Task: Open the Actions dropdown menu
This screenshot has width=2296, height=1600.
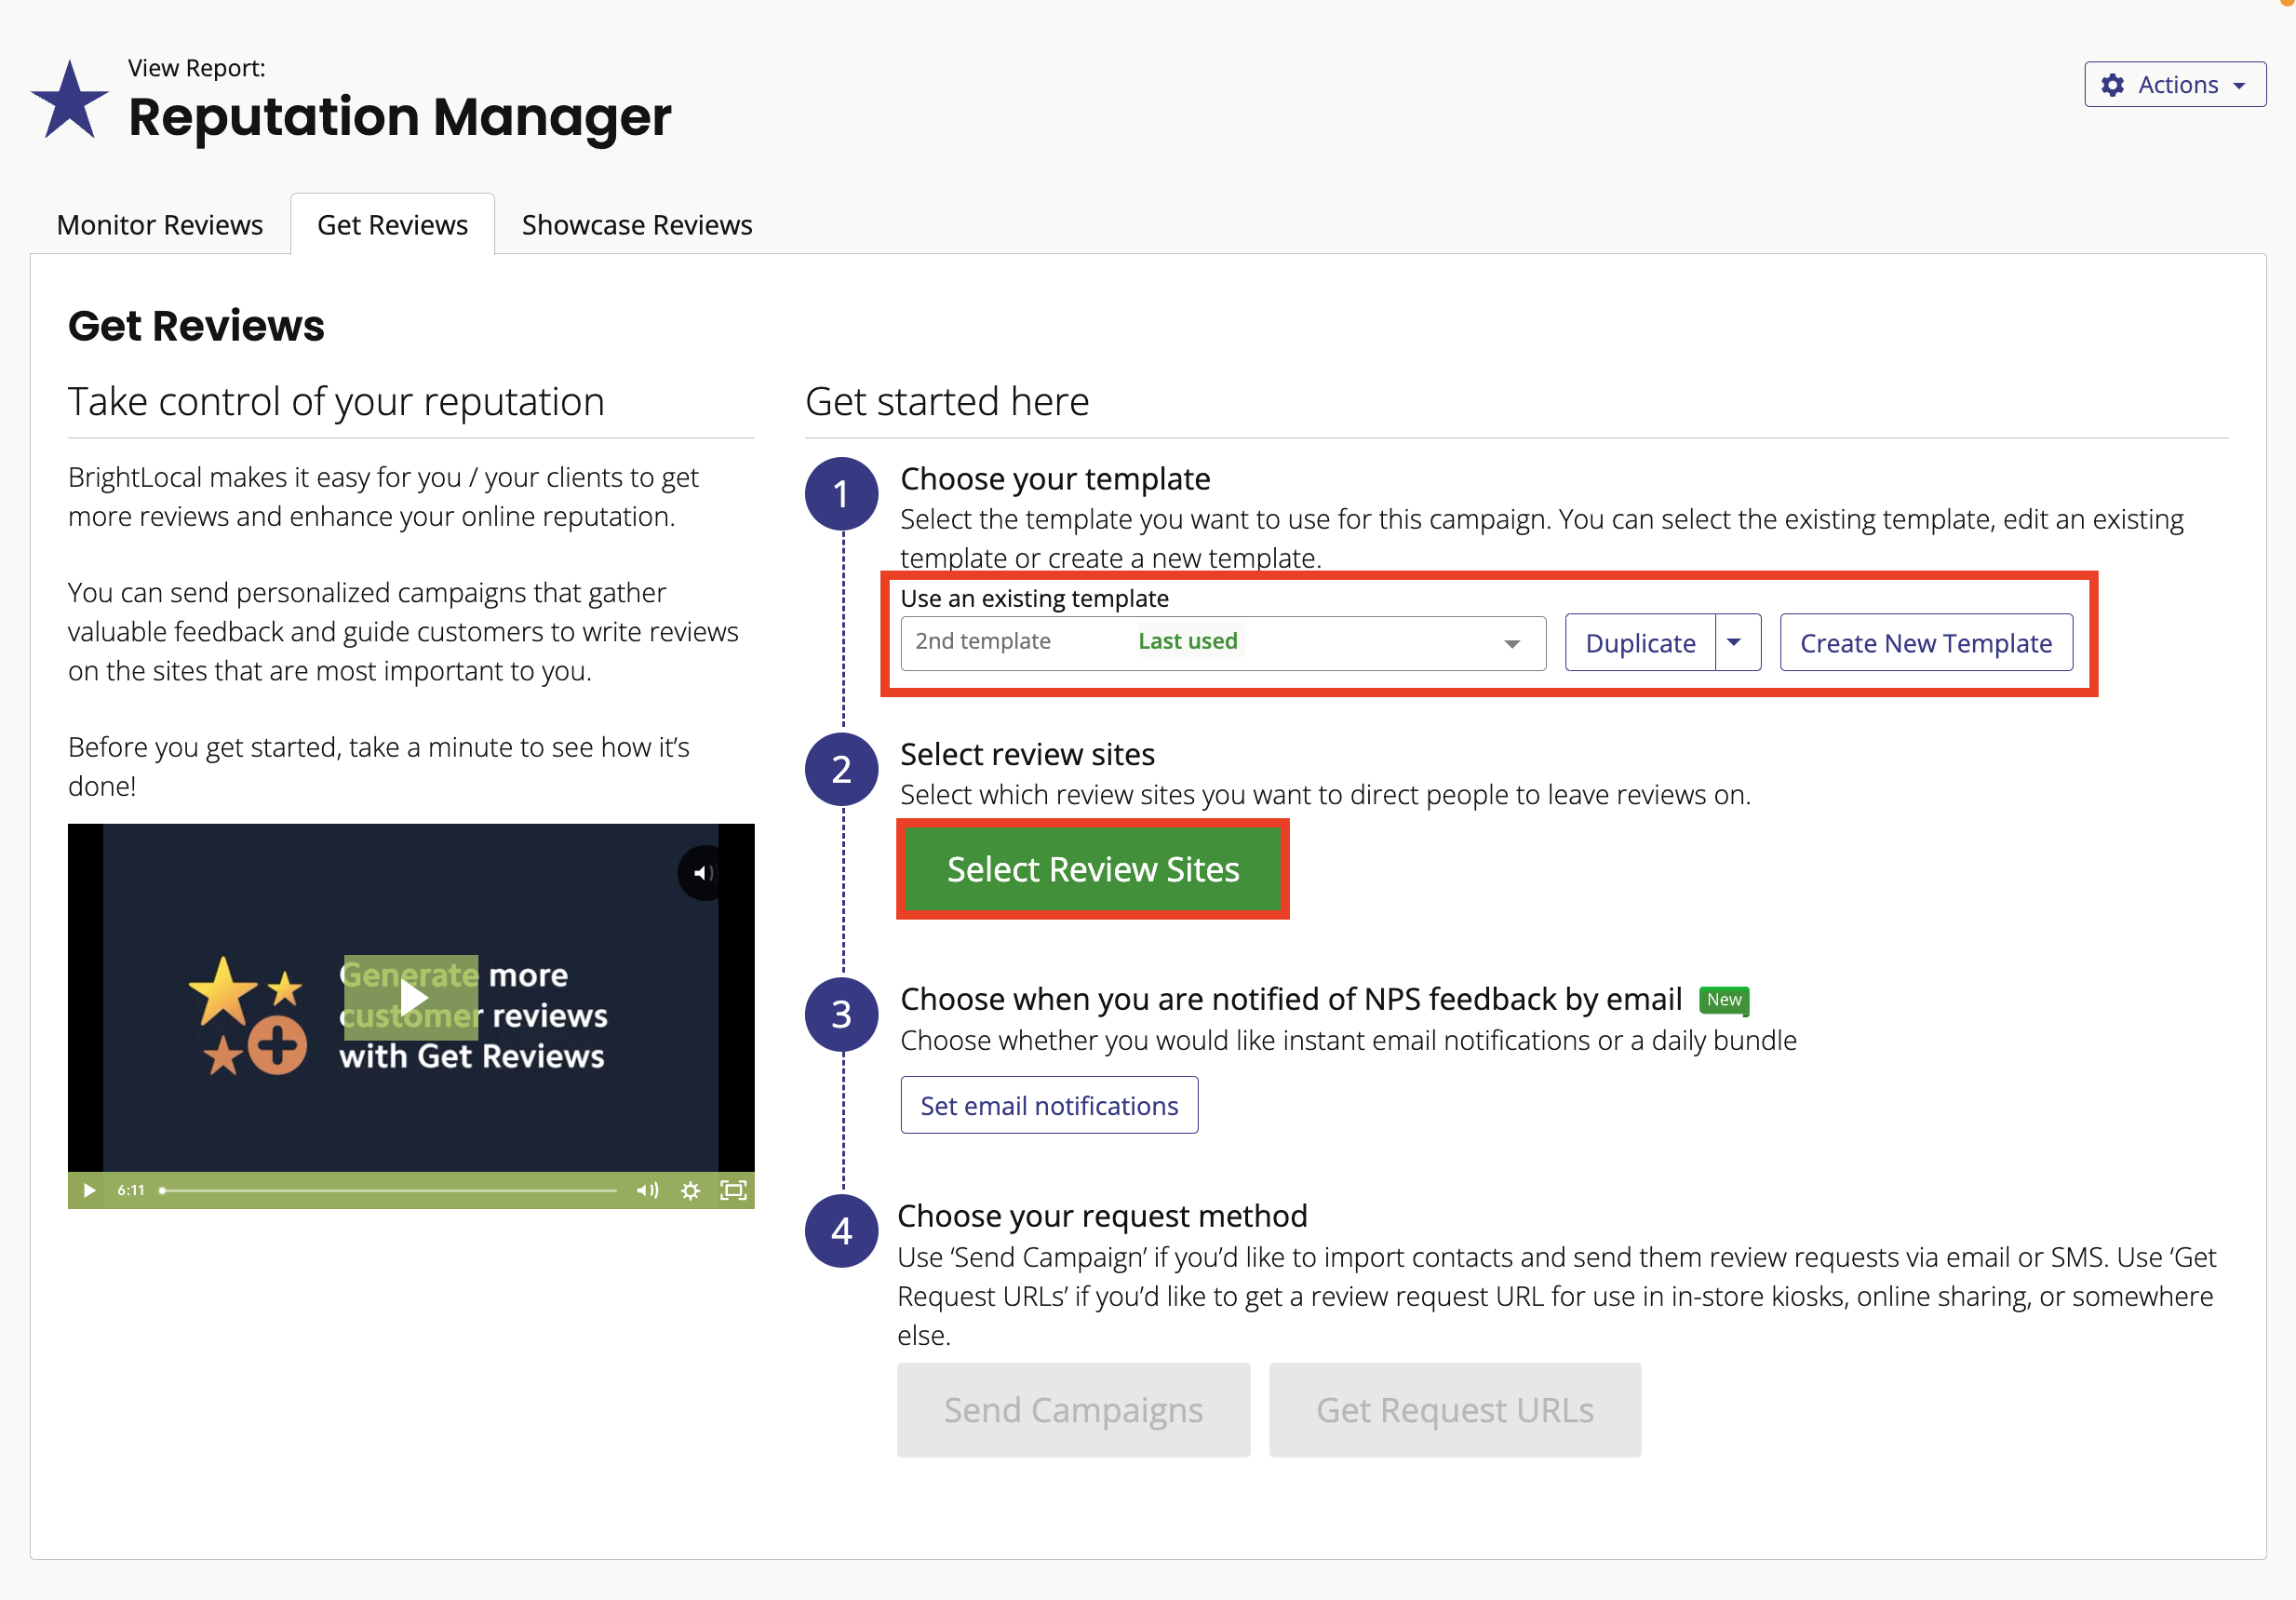Action: click(2174, 85)
